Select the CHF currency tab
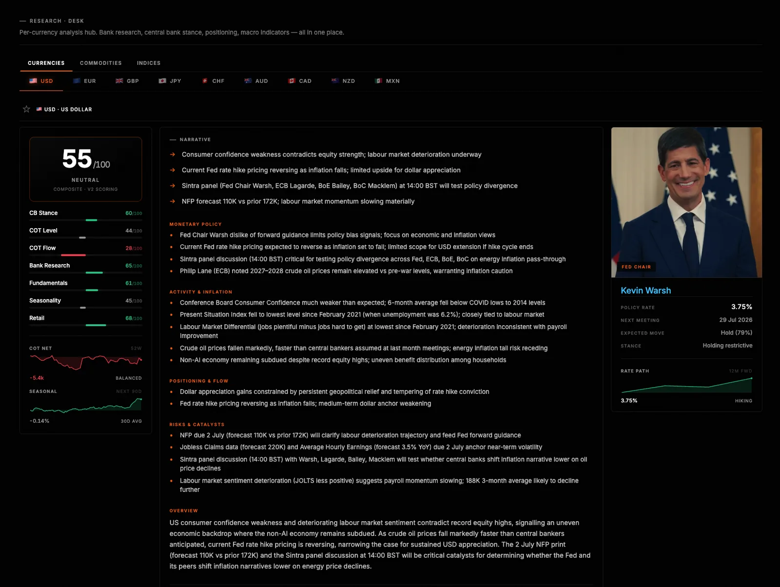780x587 pixels. [x=213, y=81]
